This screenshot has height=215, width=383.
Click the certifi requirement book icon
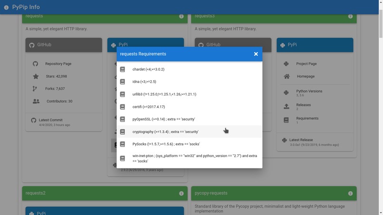[123, 107]
